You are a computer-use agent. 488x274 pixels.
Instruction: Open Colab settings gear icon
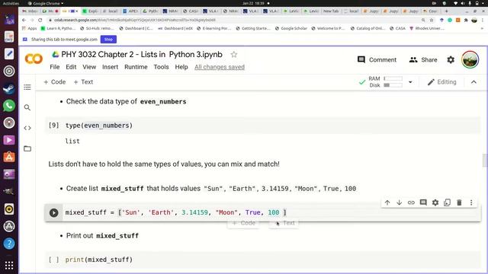(x=451, y=59)
